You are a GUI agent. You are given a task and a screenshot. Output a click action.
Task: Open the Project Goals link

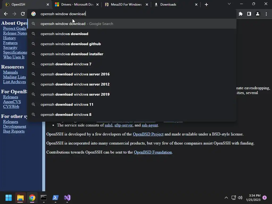15,28
